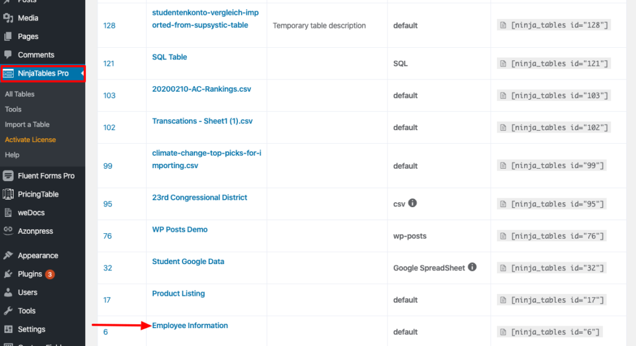This screenshot has width=636, height=346.
Task: Click the Plugins plug icon
Action: (8, 273)
